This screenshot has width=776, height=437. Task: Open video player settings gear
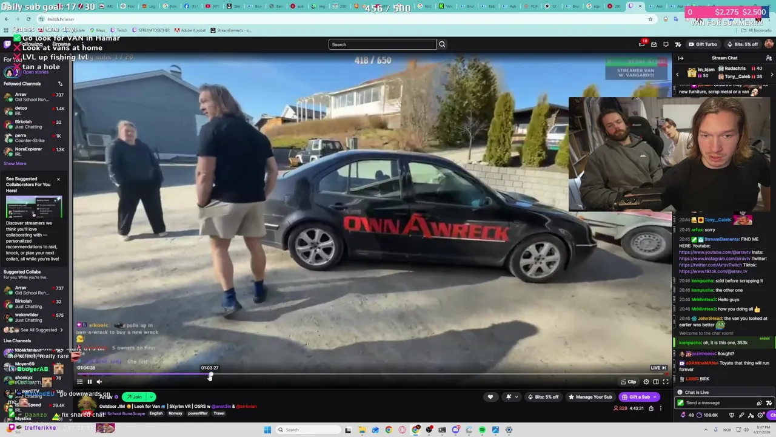646,382
